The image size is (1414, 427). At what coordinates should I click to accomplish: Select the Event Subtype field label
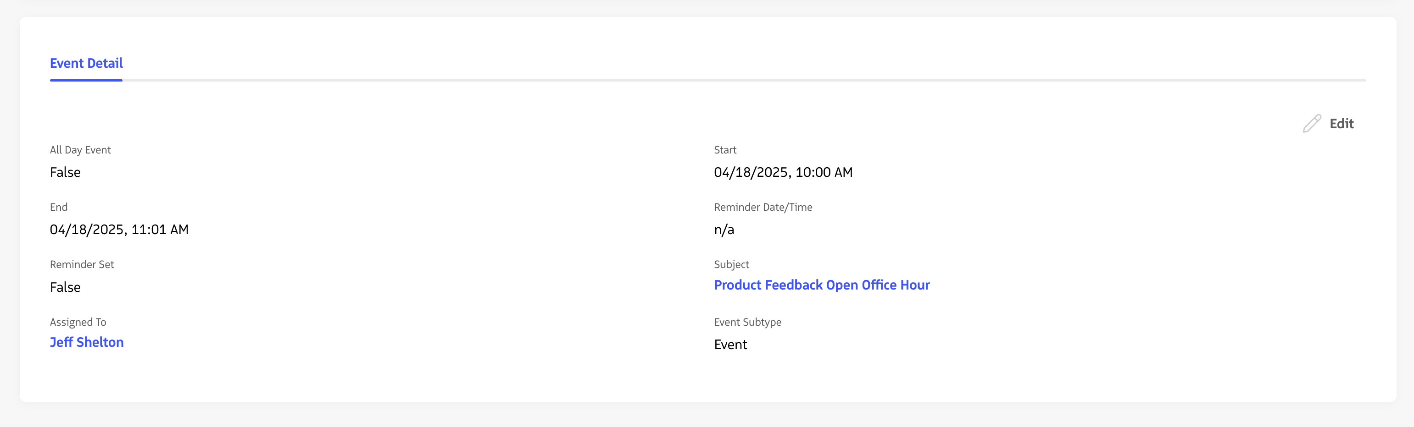(x=747, y=322)
